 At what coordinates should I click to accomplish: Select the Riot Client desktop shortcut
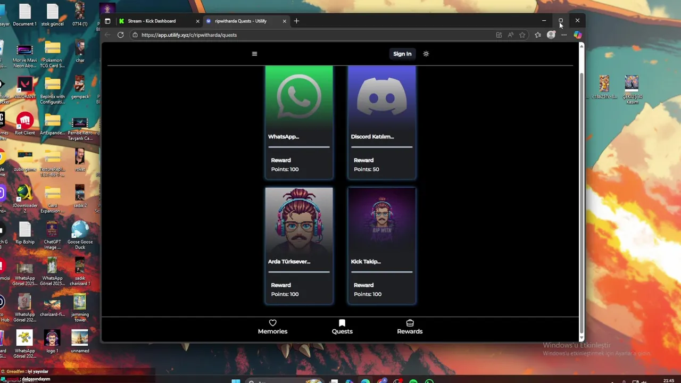click(24, 124)
